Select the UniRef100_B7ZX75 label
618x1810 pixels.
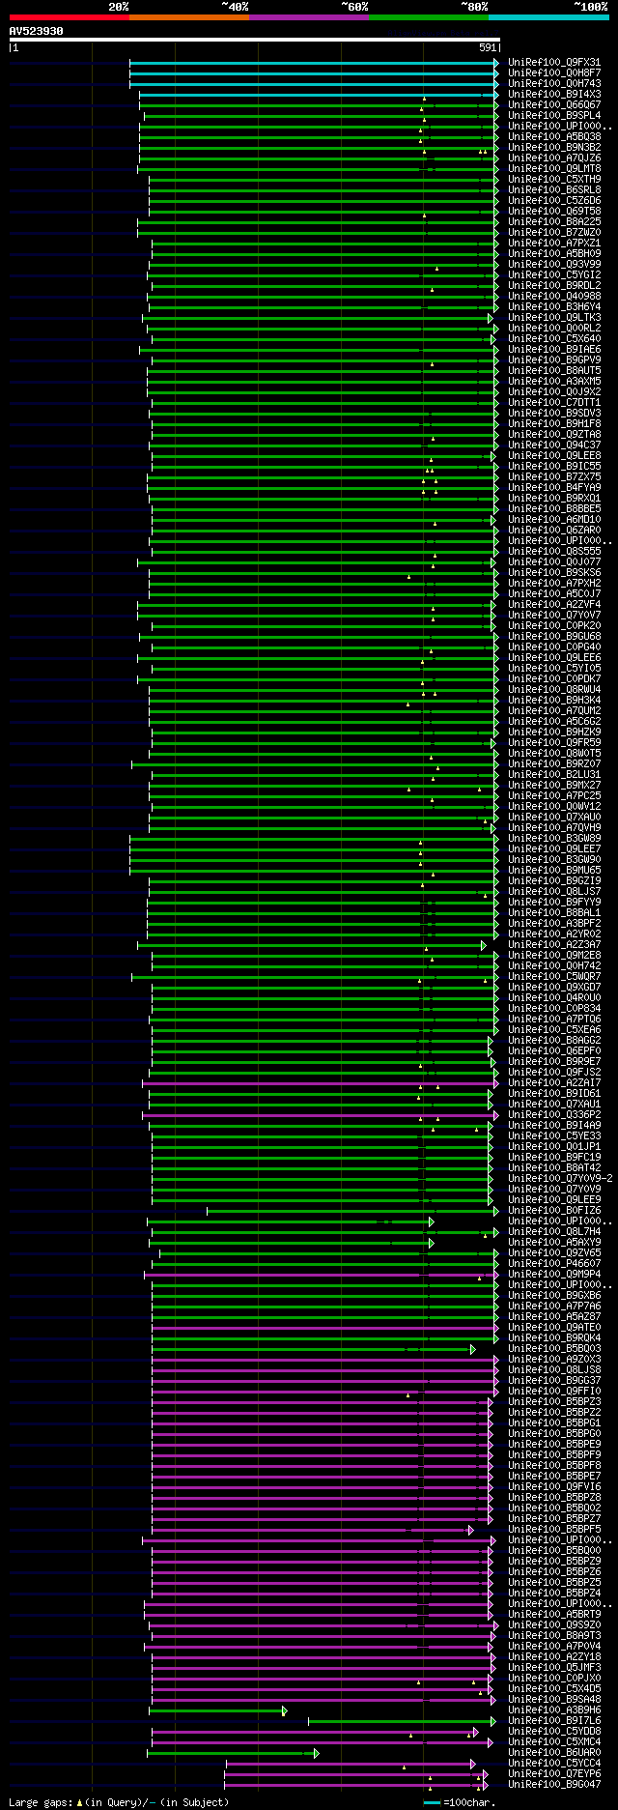554,476
